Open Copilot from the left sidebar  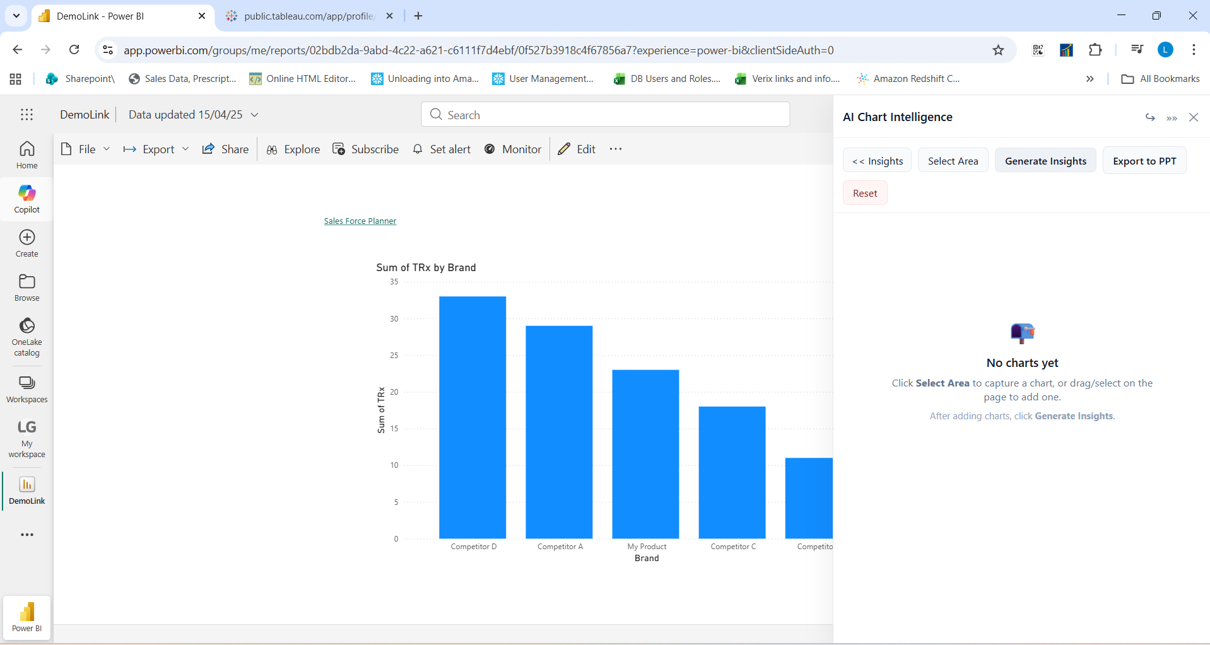coord(26,199)
